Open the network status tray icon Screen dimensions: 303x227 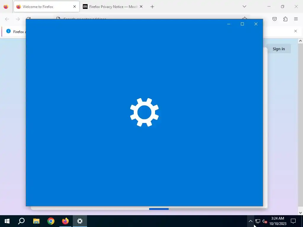click(x=258, y=221)
